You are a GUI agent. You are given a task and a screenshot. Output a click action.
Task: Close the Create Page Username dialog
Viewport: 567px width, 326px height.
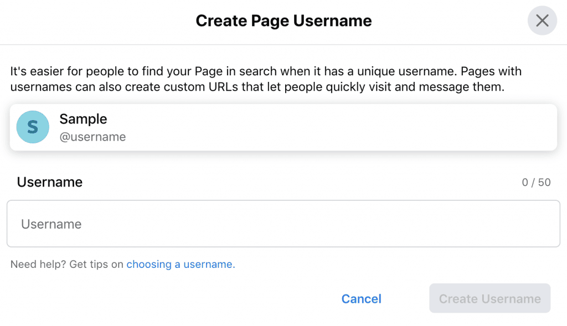click(x=542, y=20)
